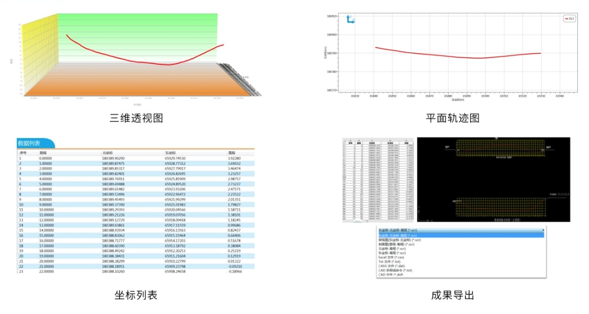
Task: Click the 北坐标 column header
Action: pyautogui.click(x=107, y=153)
